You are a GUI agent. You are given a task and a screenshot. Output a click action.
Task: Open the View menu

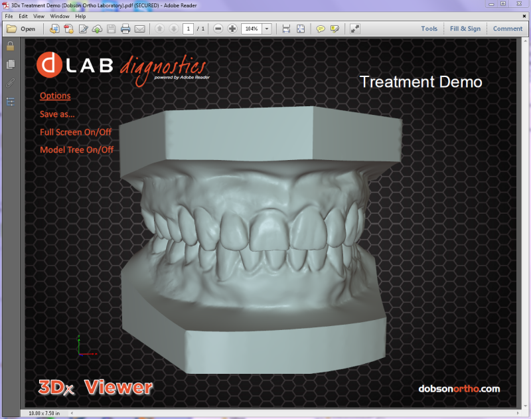38,16
